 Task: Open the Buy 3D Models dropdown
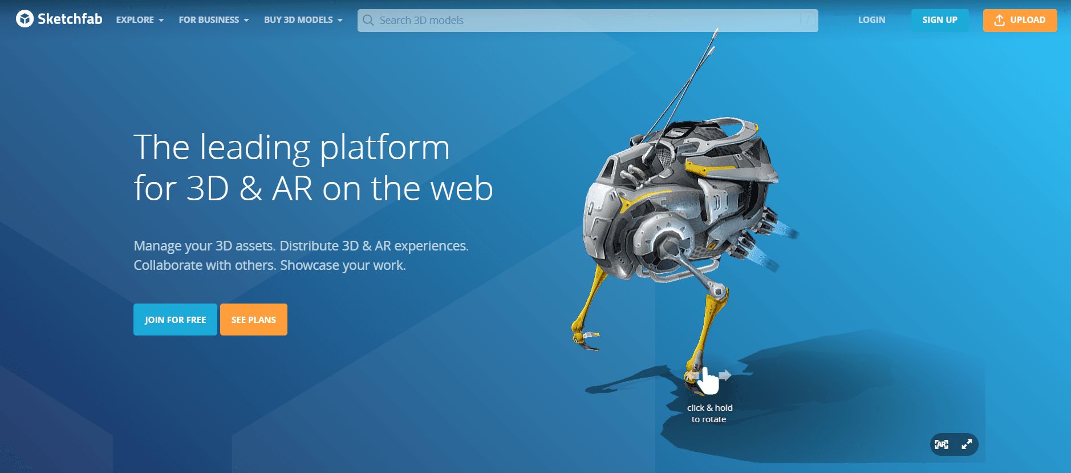303,20
